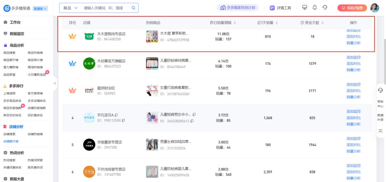Click store name 华驰童装专营店

(x=110, y=142)
